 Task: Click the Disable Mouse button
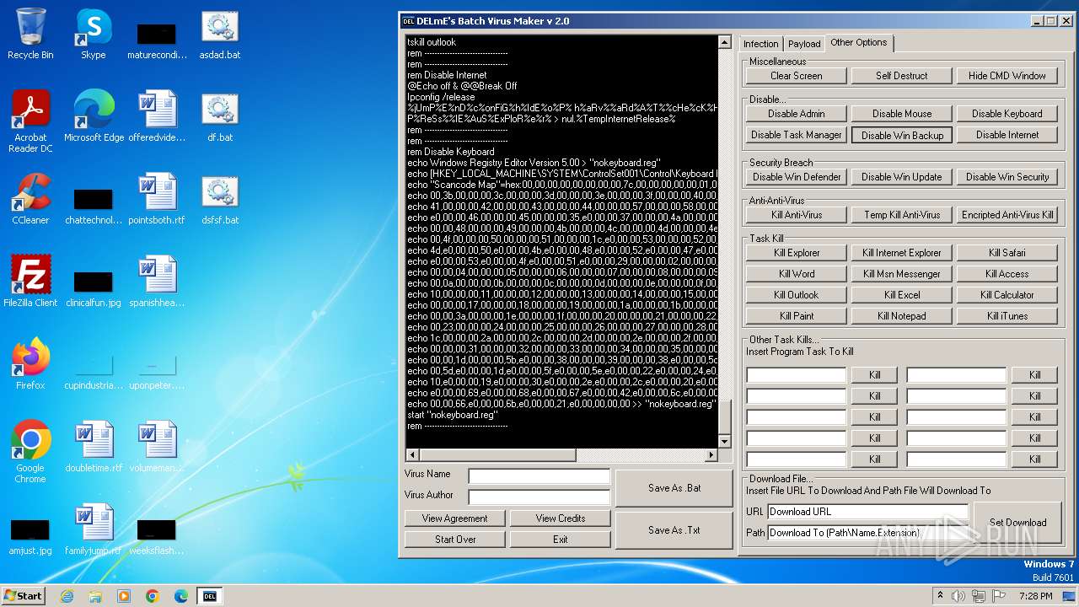tap(901, 114)
